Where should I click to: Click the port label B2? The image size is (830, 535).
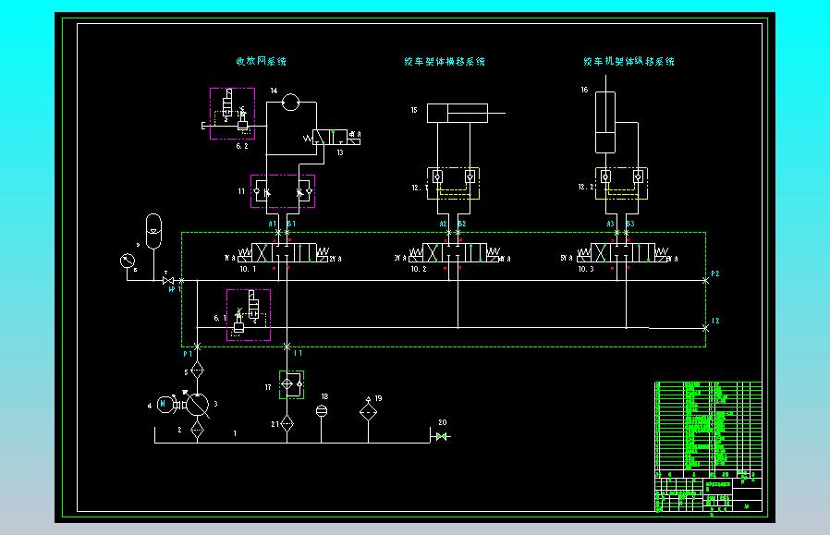[x=462, y=224]
